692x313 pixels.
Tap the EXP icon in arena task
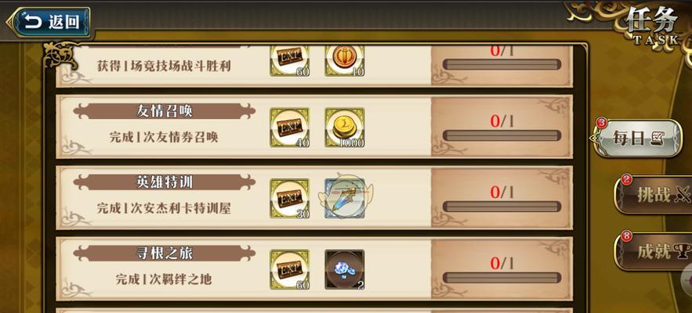[289, 60]
